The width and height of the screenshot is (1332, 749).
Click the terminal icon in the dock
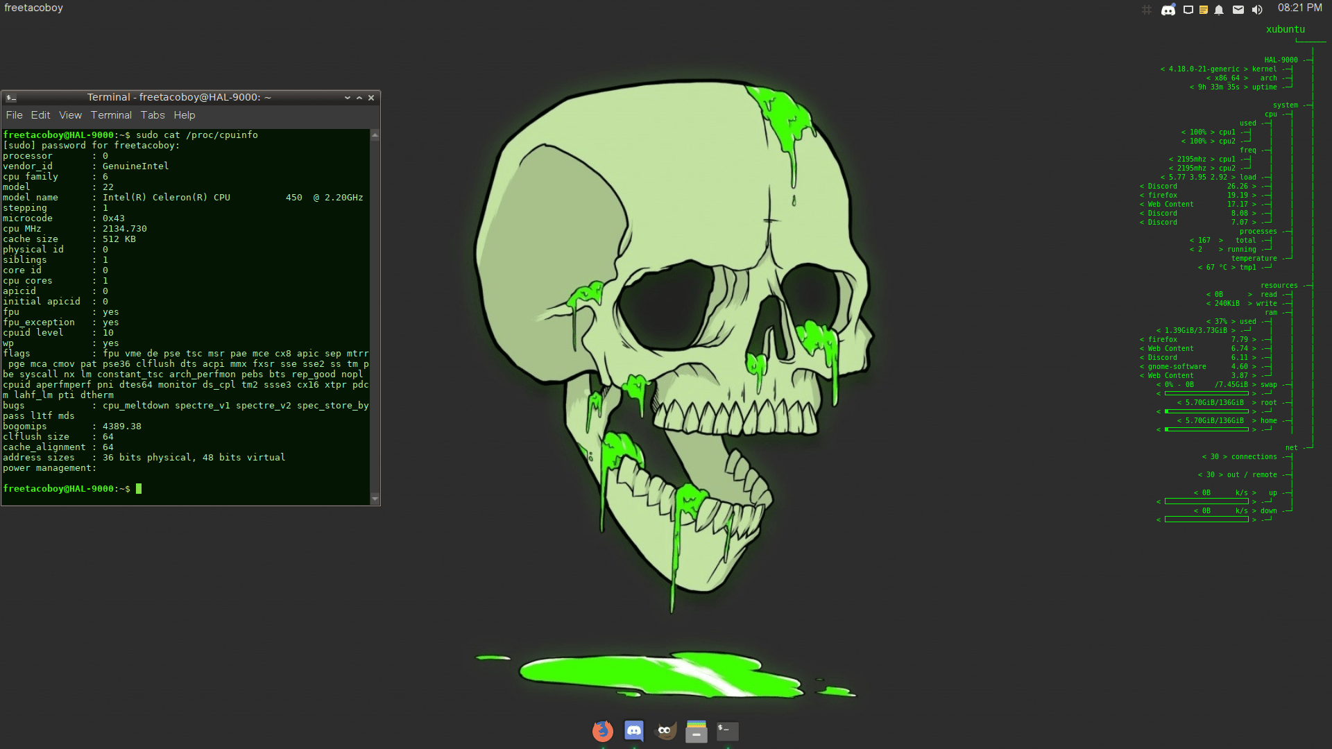tap(727, 730)
